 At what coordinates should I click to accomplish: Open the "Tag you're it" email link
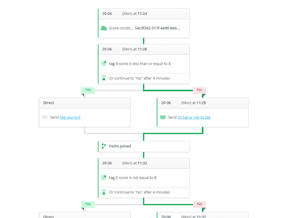70,117
